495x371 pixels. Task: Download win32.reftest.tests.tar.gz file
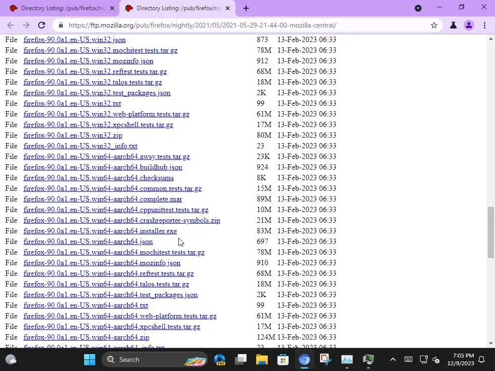coord(95,71)
